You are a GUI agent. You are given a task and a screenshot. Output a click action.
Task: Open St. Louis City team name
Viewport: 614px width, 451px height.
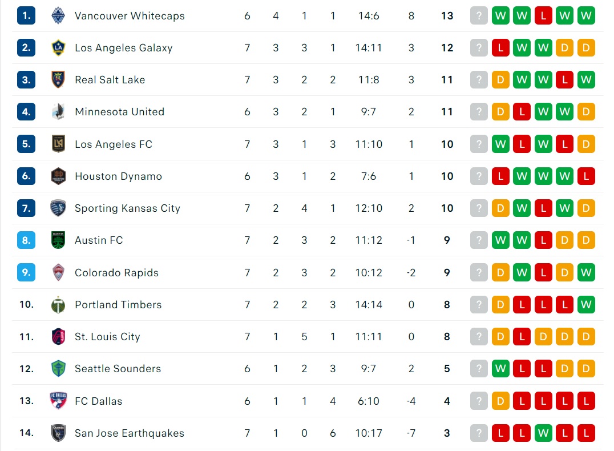(107, 337)
